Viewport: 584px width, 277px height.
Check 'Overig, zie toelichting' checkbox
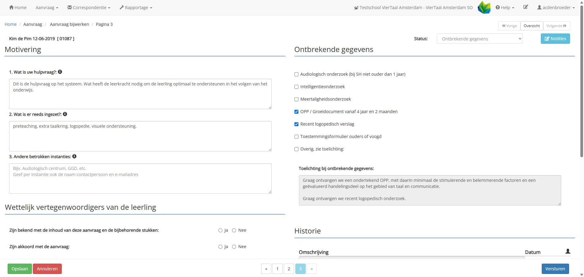[x=296, y=149]
